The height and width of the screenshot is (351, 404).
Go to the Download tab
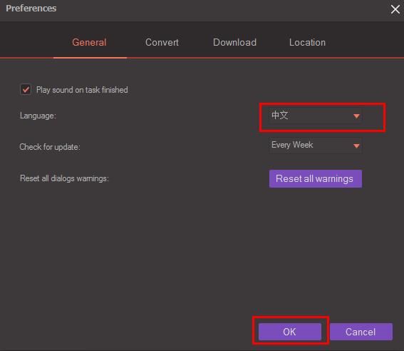234,42
